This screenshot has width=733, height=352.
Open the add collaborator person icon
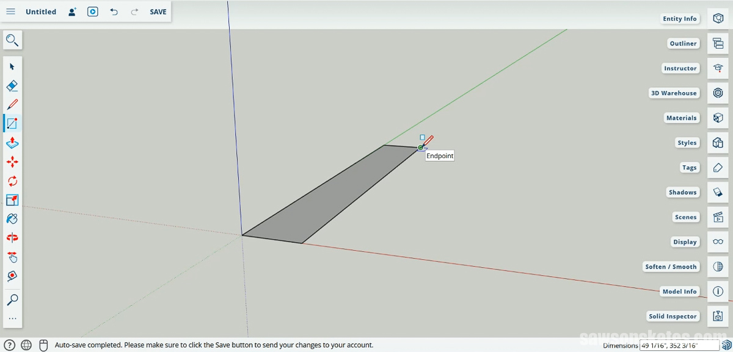tap(72, 12)
